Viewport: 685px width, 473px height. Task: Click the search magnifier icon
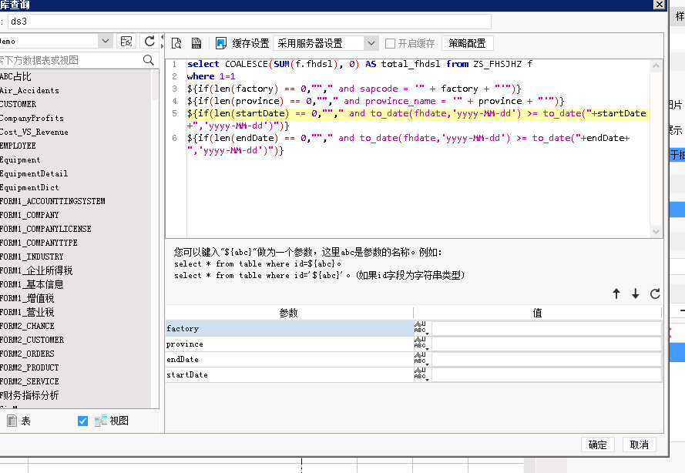pos(149,60)
